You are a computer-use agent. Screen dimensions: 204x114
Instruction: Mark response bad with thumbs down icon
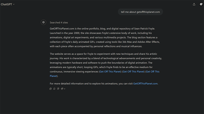click(x=58, y=89)
